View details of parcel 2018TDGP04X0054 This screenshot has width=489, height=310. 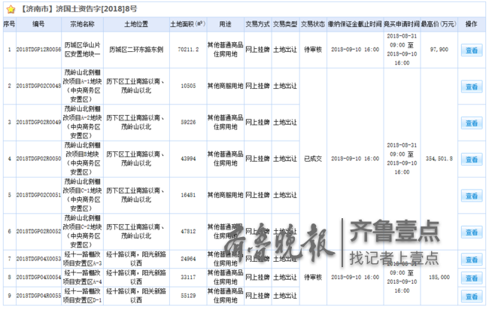[x=471, y=278]
